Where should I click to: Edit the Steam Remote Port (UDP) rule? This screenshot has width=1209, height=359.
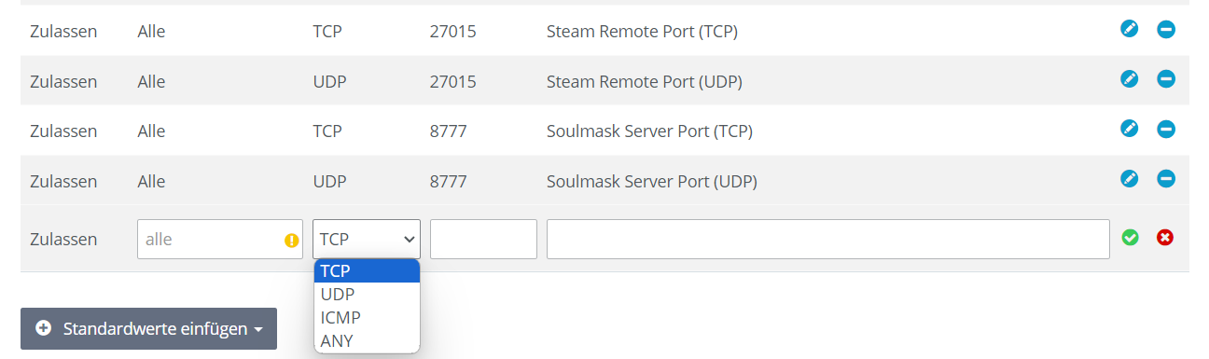(1130, 78)
